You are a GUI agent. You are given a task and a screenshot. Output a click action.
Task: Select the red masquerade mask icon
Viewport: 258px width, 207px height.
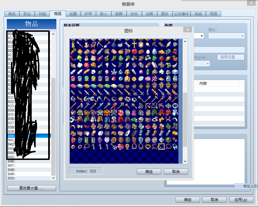click(x=87, y=126)
